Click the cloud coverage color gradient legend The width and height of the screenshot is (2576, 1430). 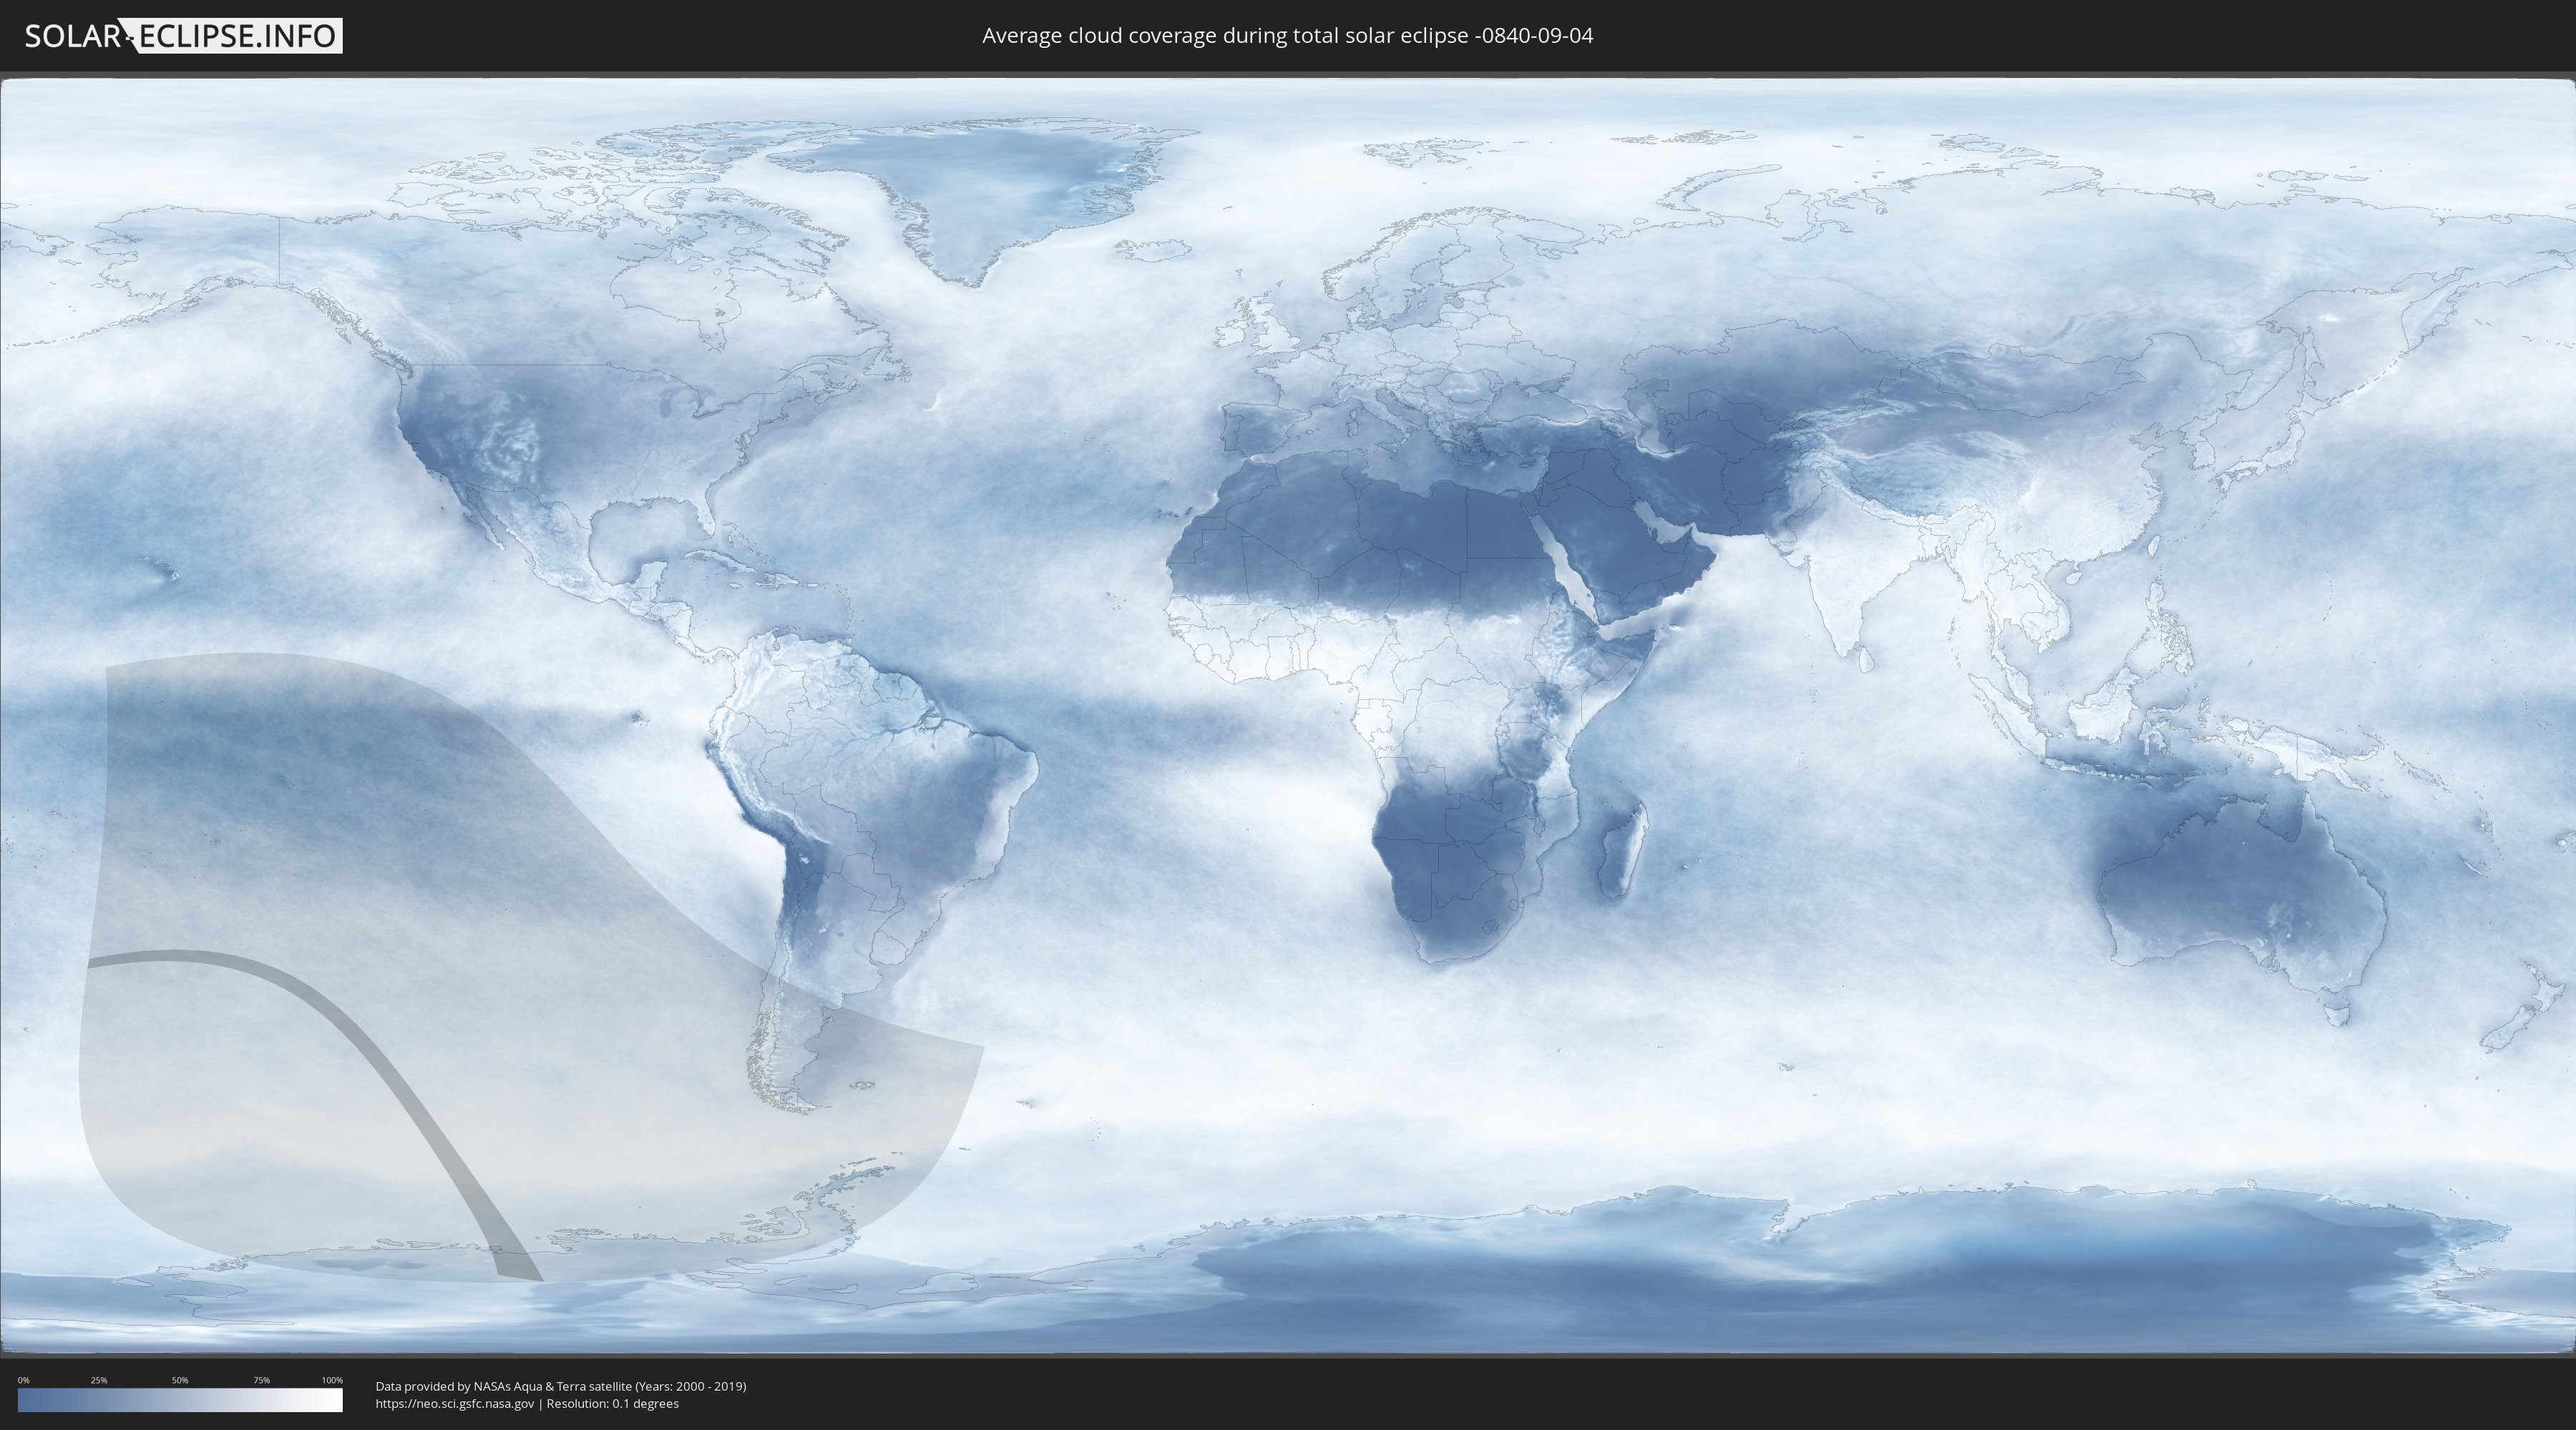pyautogui.click(x=180, y=1400)
